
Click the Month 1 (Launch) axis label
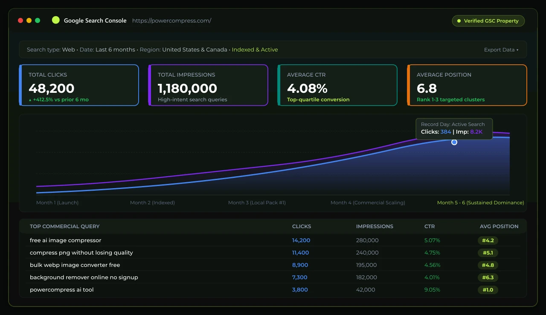tap(57, 203)
